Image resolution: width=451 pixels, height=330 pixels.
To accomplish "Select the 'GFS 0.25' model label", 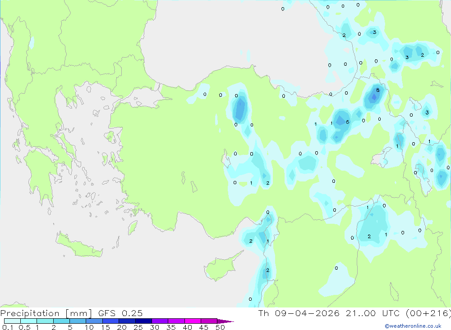I will point(120,313).
